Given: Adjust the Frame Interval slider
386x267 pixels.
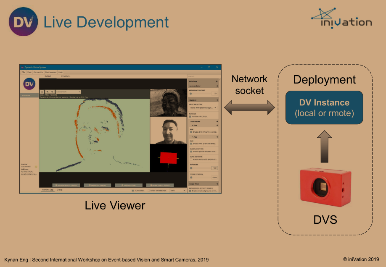Looking at the screenshot, I should pyautogui.click(x=201, y=178).
